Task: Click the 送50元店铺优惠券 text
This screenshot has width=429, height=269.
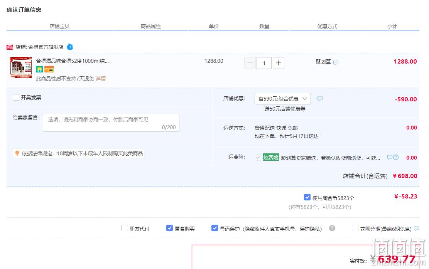Action: point(285,109)
